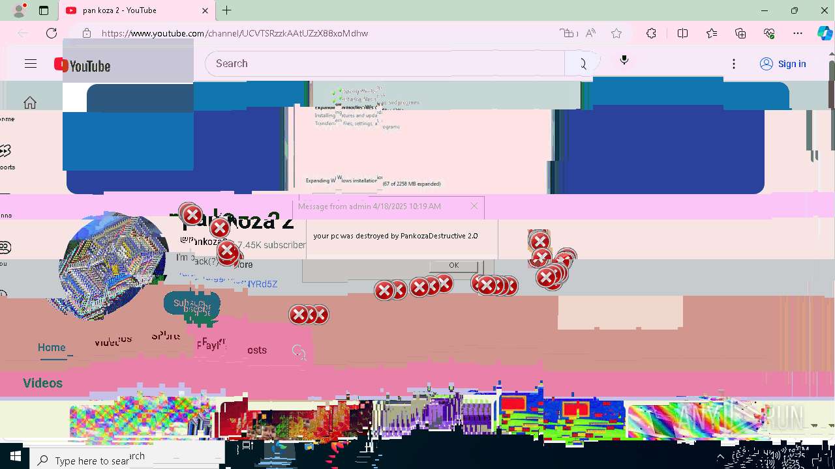This screenshot has width=835, height=469.
Task: Select the channel Home tab
Action: click(52, 348)
